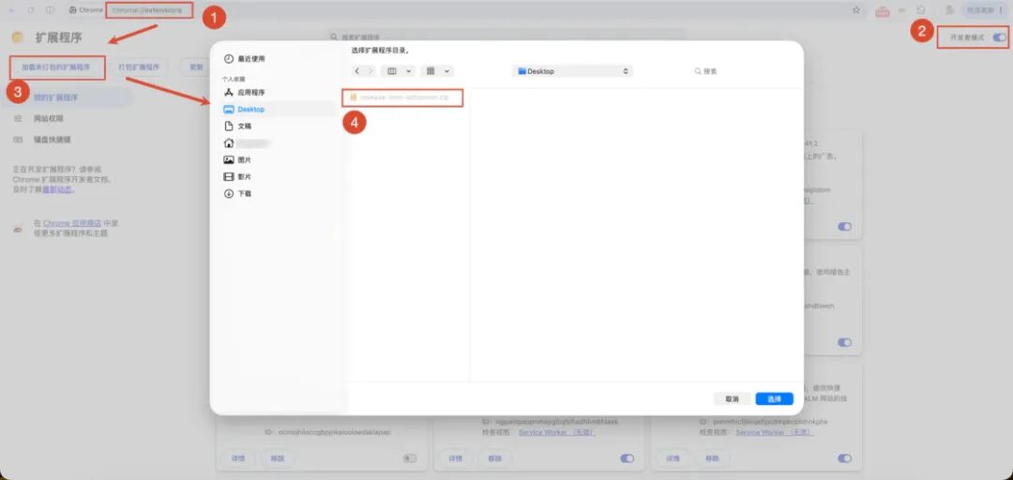Go back in the file dialog
Screen dimensions: 1013x480
[x=356, y=71]
